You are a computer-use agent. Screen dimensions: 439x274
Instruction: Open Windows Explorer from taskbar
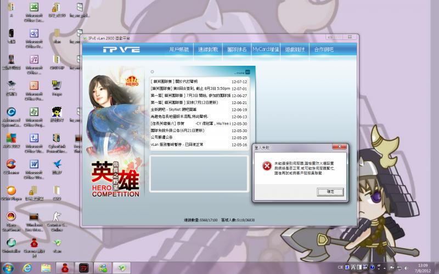(46, 268)
